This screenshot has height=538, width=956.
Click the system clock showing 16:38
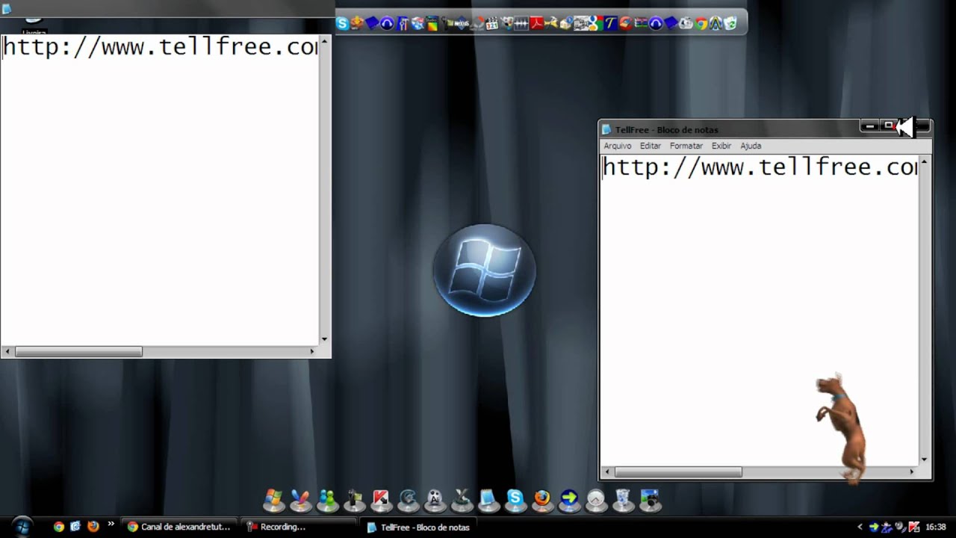click(936, 527)
